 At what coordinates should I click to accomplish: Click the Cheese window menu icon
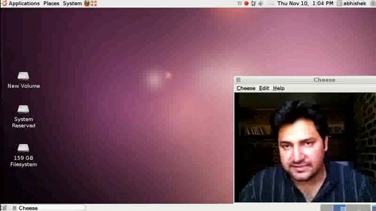(x=238, y=80)
